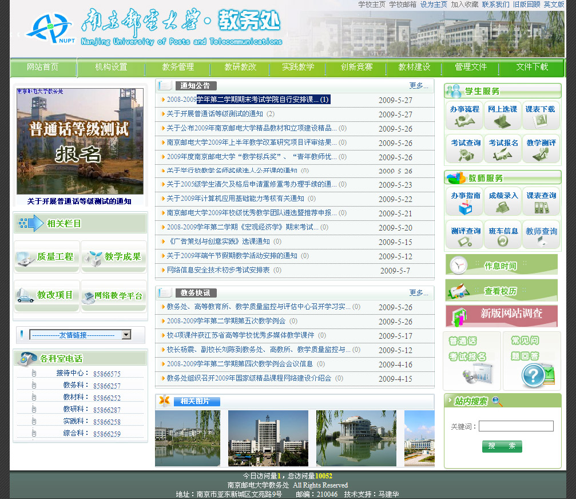Click the 作息时间 clock banner

click(x=501, y=266)
